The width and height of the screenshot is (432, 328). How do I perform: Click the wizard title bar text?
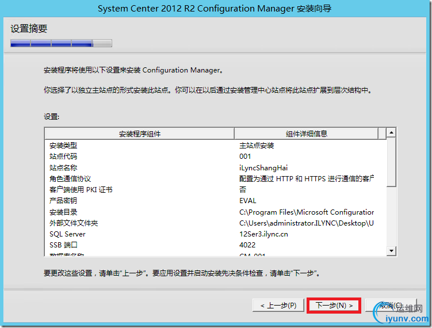[x=215, y=9]
